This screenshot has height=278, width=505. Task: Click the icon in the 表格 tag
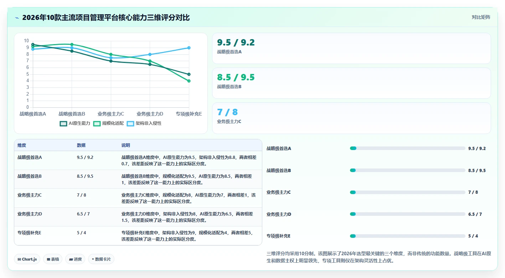click(x=48, y=259)
